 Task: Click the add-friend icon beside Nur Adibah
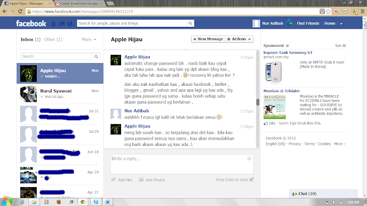coord(290,23)
